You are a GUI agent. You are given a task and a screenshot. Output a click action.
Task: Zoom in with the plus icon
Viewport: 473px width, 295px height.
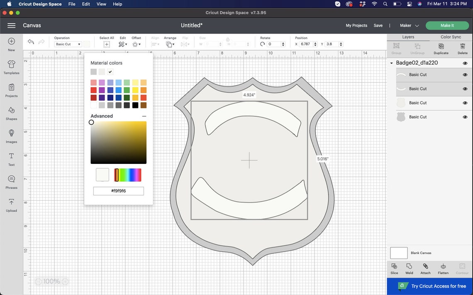point(65,281)
